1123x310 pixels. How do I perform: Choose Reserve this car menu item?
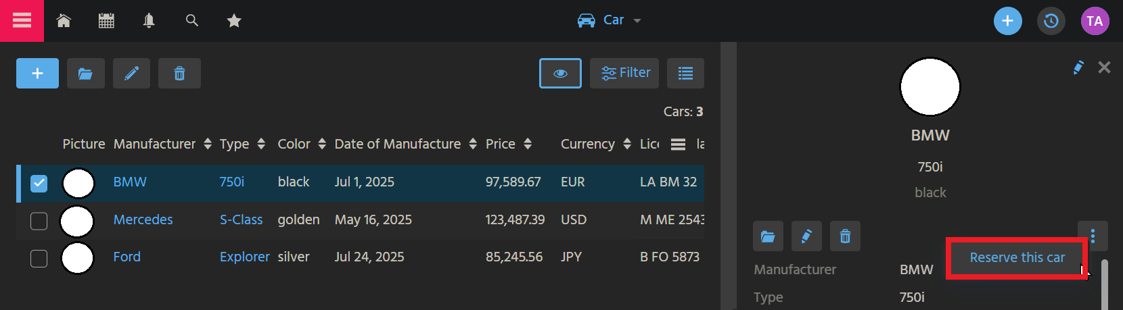[1017, 257]
